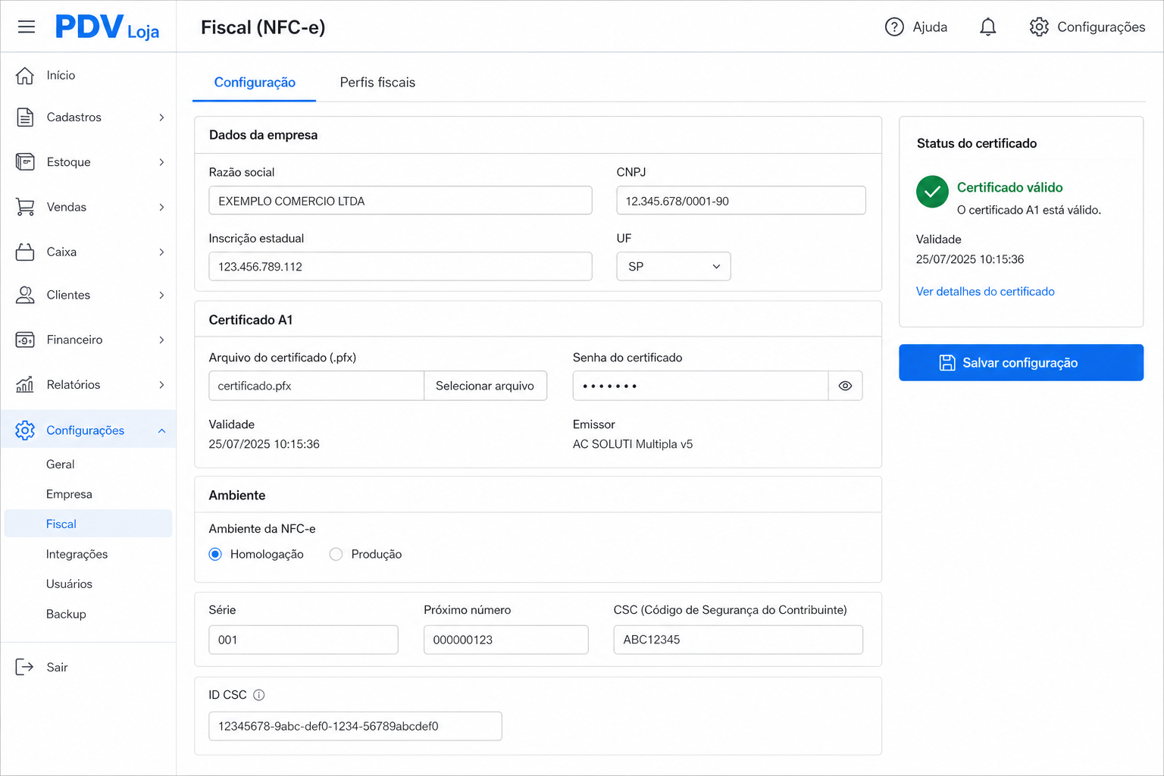Click the save disk icon
1164x776 pixels.
click(x=947, y=363)
